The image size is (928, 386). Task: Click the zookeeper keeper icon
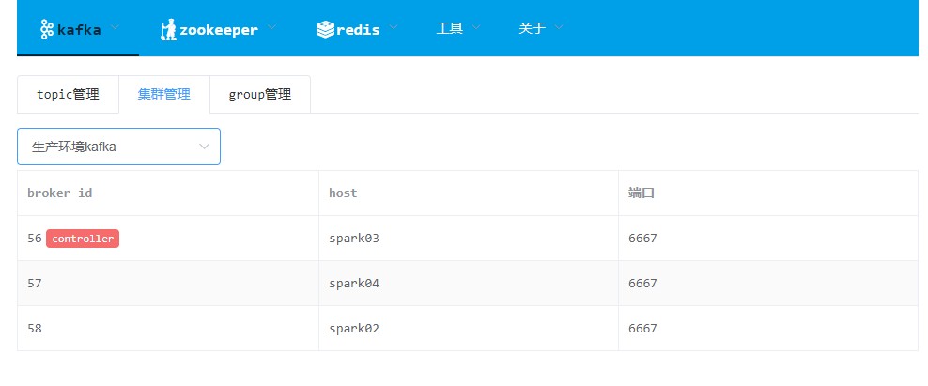(x=169, y=29)
